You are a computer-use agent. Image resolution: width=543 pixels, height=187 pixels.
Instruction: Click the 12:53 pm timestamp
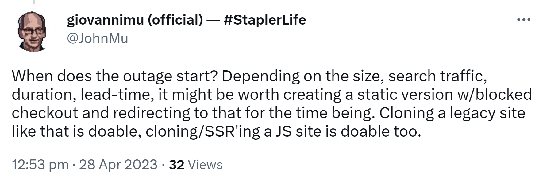40,165
